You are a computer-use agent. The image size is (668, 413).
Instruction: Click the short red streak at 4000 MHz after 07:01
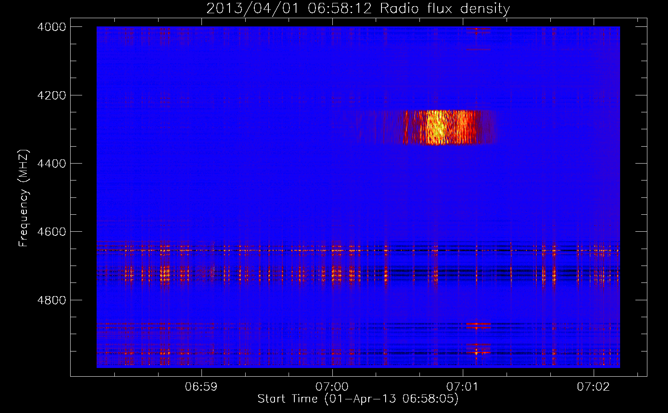tap(478, 29)
